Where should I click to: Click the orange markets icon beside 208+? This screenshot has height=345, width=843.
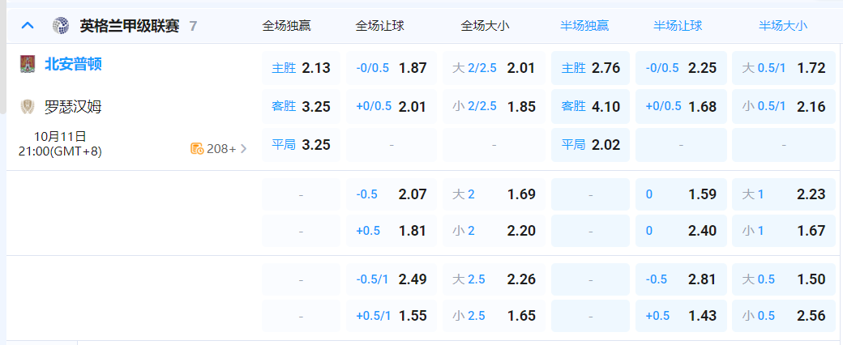pos(197,148)
